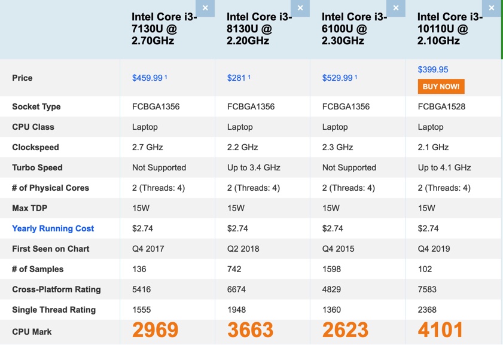Viewport: 503px width, 345px height.
Task: Open the $281 price link
Action: 237,78
